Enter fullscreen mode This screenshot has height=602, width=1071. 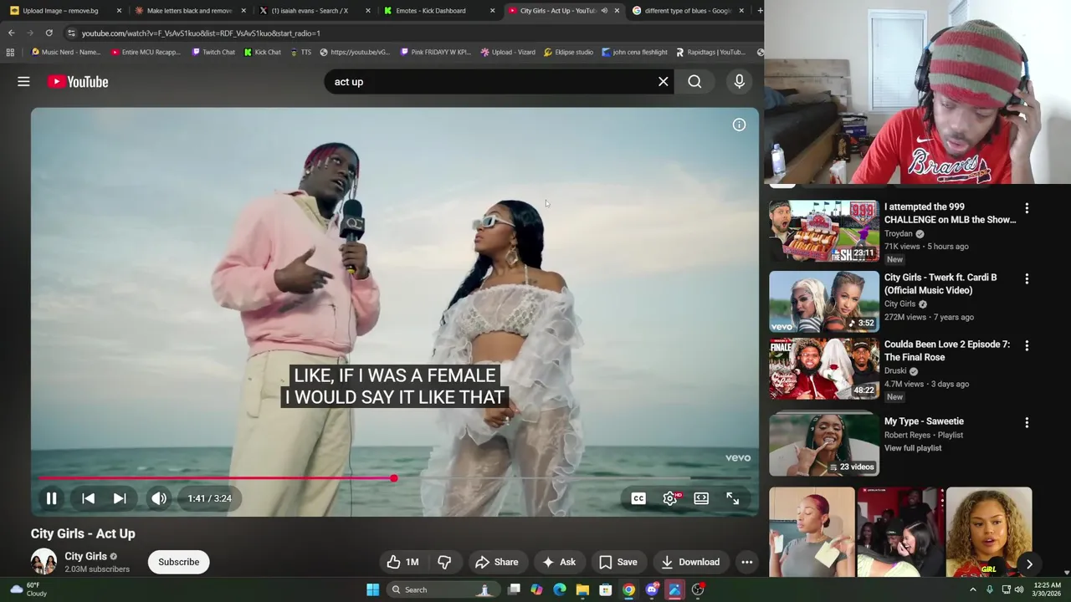tap(732, 498)
